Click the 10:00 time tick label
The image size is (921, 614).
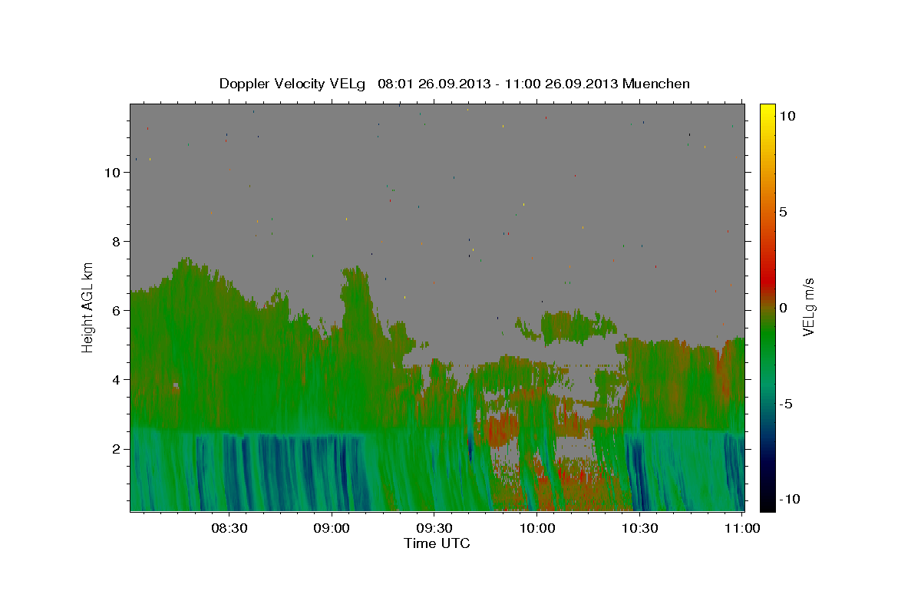[537, 529]
